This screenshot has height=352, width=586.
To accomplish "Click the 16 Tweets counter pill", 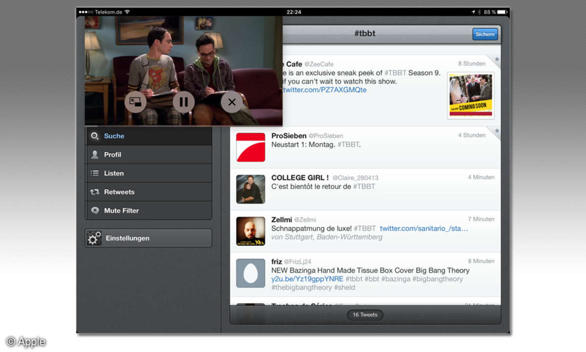I will click(365, 315).
